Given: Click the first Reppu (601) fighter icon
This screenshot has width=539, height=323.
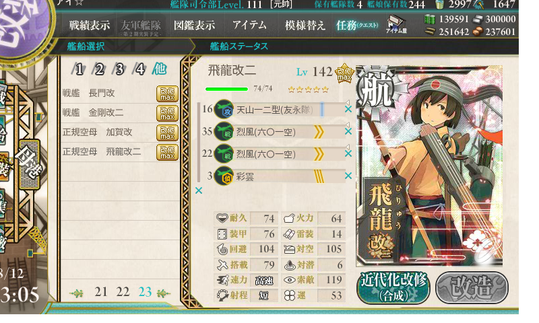Looking at the screenshot, I should 224,132.
